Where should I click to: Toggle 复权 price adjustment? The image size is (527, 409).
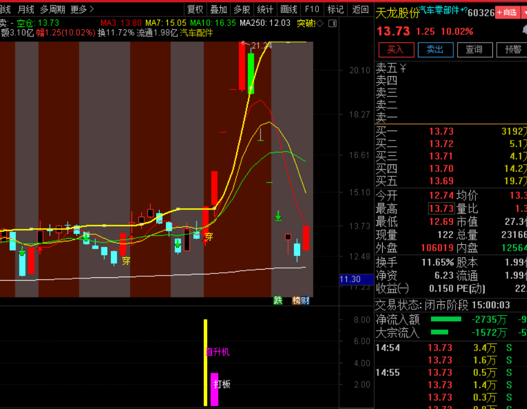[x=195, y=9]
